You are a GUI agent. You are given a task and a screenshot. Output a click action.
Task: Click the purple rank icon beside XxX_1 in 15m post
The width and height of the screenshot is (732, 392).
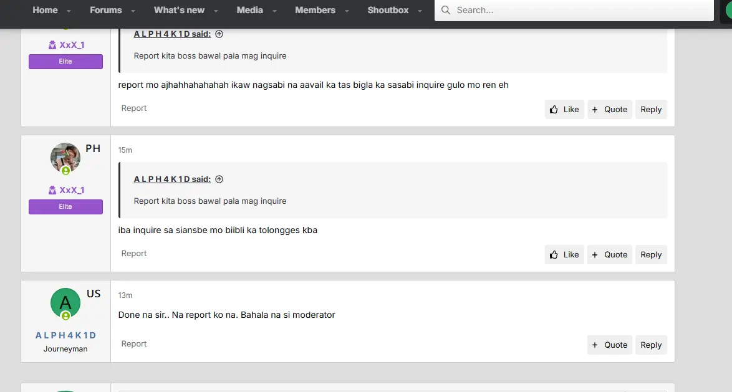pyautogui.click(x=52, y=190)
